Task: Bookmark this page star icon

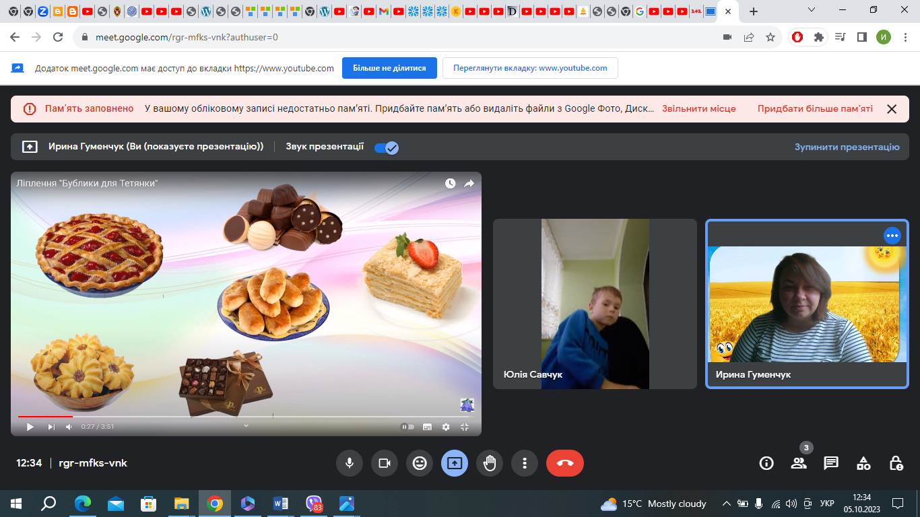Action: click(770, 38)
